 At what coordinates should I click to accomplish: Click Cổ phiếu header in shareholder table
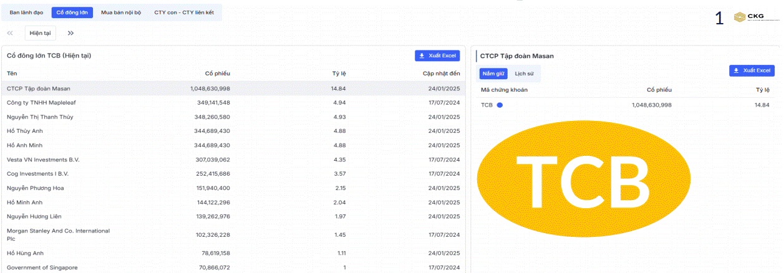click(217, 74)
